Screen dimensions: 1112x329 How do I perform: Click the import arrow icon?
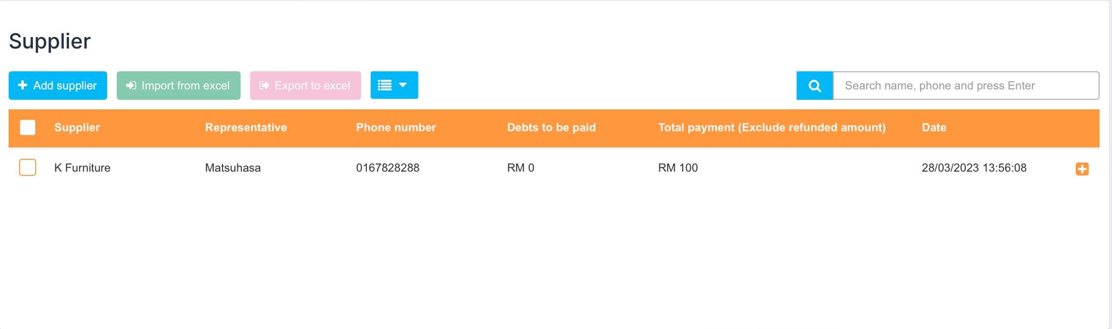[131, 85]
